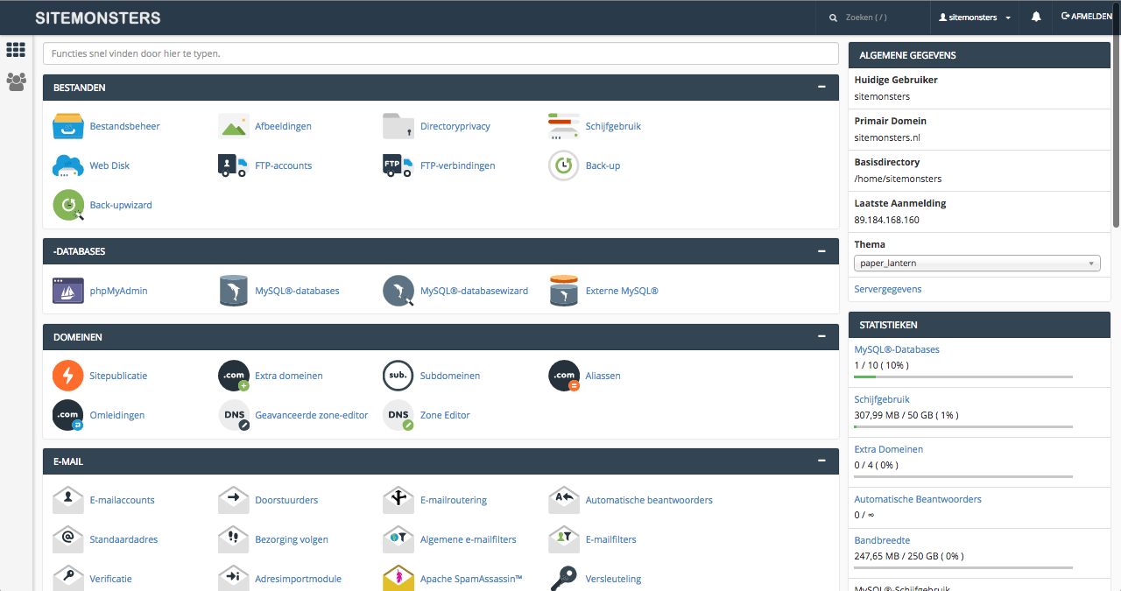The height and width of the screenshot is (591, 1121).
Task: Click the FTP-verbindingen truck icon
Action: (x=398, y=165)
